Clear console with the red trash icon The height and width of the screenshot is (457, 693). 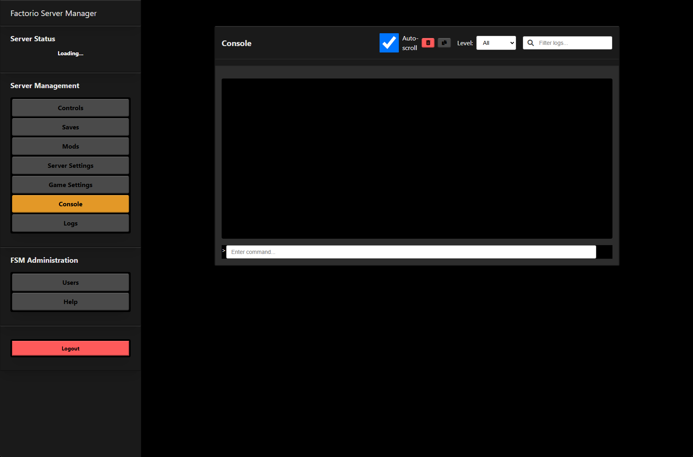(x=428, y=43)
